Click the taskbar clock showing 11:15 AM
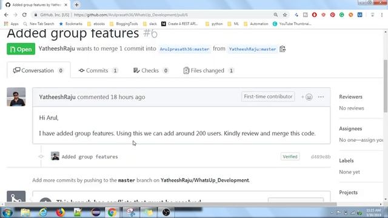The image size is (388, 218). pos(373,213)
